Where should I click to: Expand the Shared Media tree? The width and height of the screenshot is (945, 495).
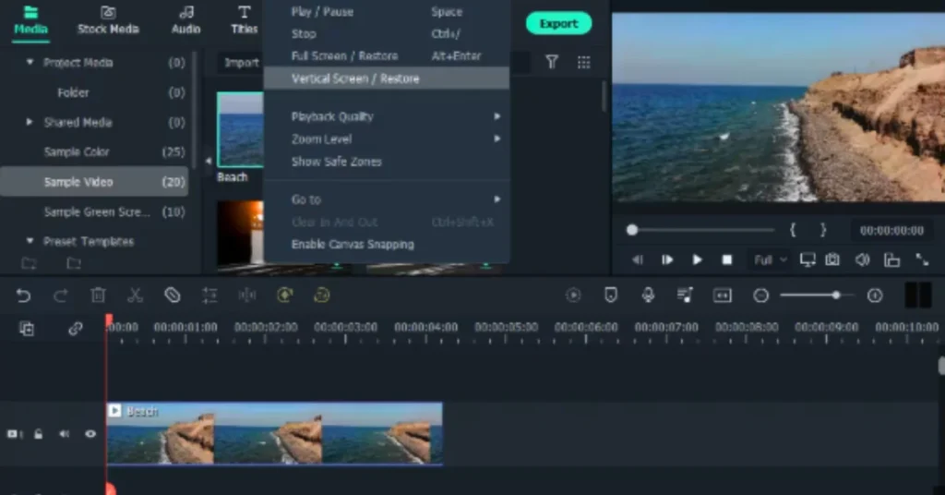click(x=29, y=122)
